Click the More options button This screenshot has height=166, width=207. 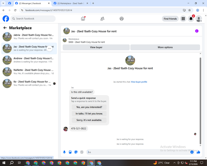[x=165, y=47]
